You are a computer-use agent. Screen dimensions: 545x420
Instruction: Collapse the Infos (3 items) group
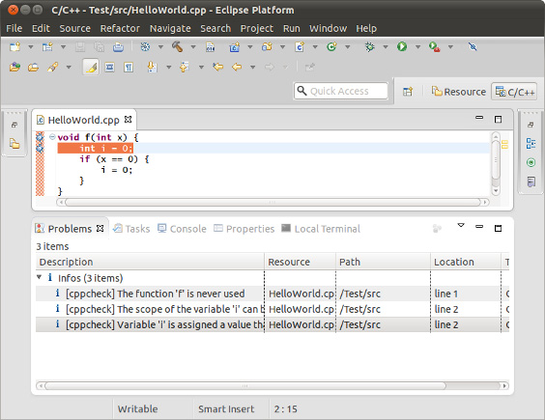[x=40, y=277]
